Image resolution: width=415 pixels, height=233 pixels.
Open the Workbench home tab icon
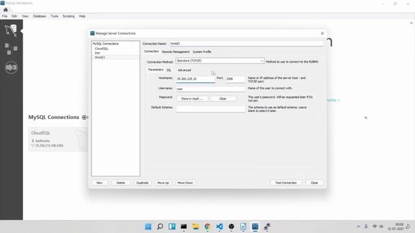pyautogui.click(x=6, y=10)
